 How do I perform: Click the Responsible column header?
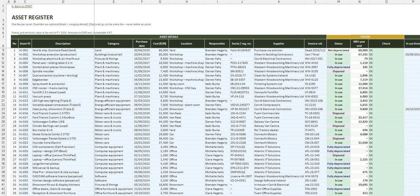click(217, 44)
